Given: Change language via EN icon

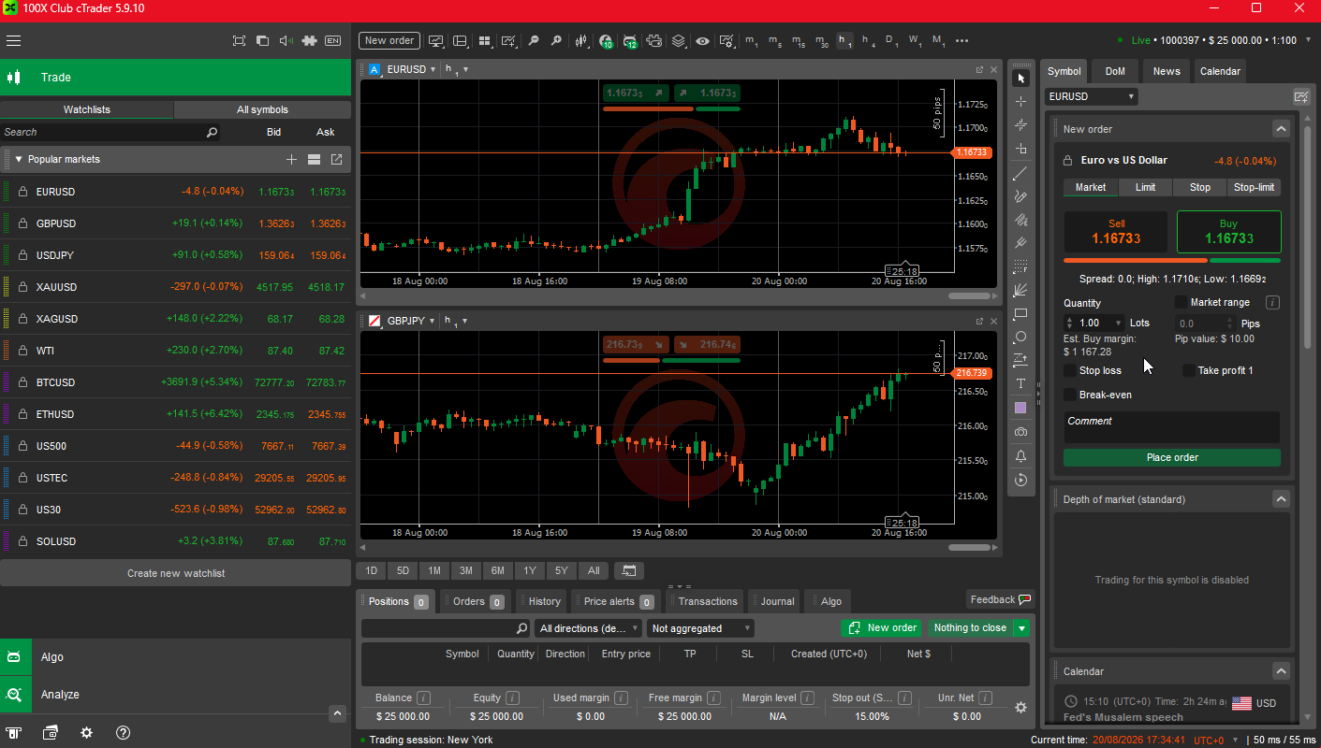Looking at the screenshot, I should coord(333,41).
